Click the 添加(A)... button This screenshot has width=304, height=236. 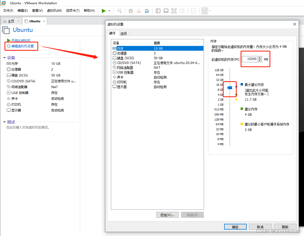click(x=167, y=215)
